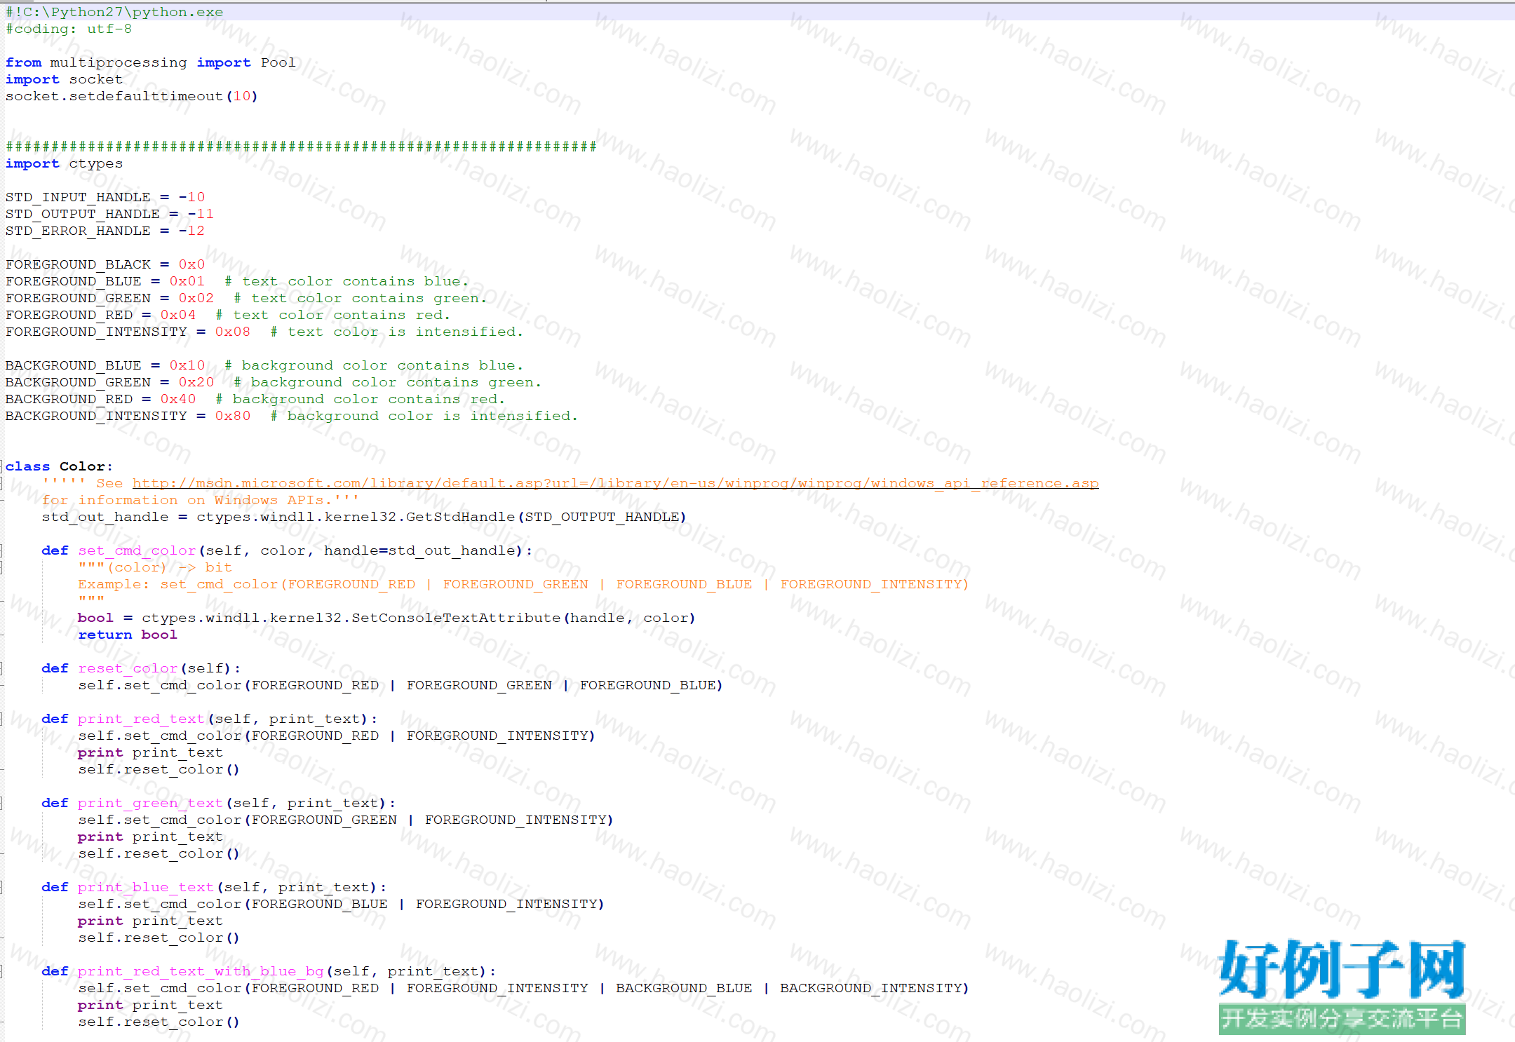This screenshot has height=1042, width=1515.
Task: Click the docstring line 'for information on Windows APIs.'
Action: pyautogui.click(x=200, y=500)
